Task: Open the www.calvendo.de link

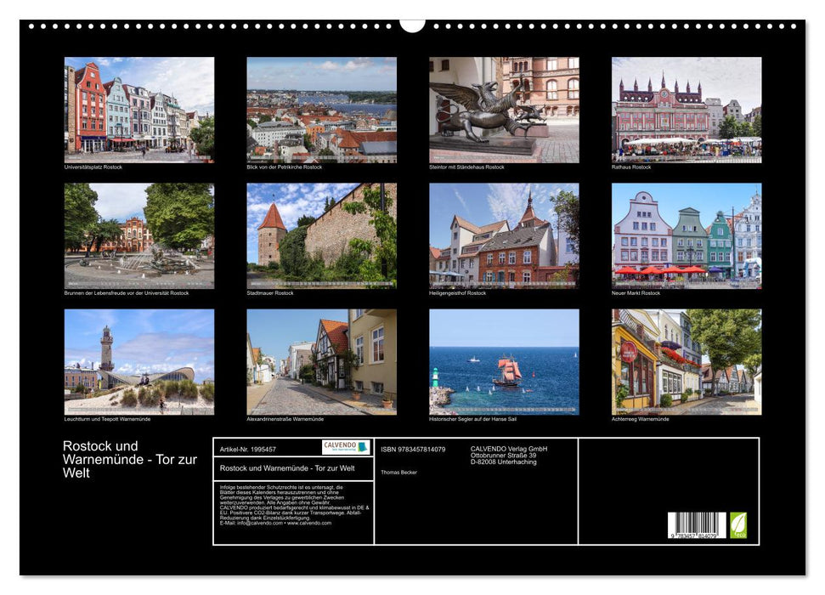Action: tap(308, 524)
